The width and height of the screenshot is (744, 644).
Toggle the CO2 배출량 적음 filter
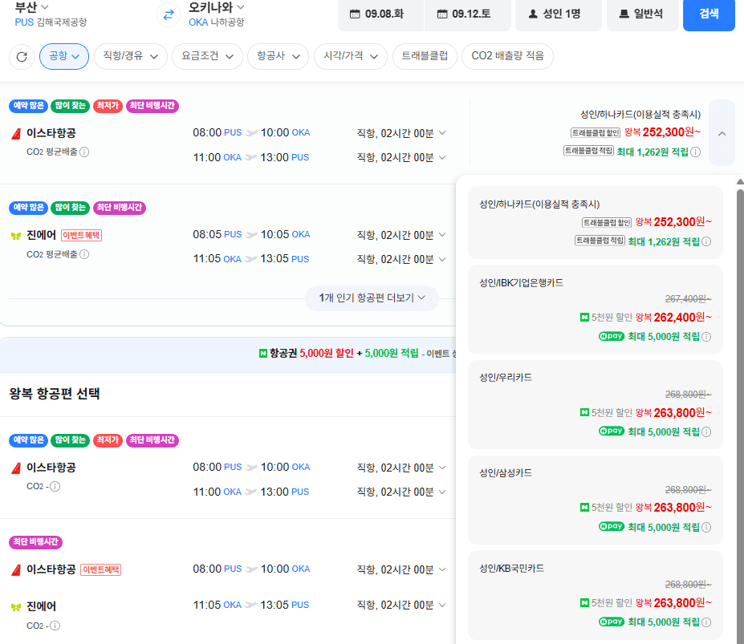click(507, 56)
